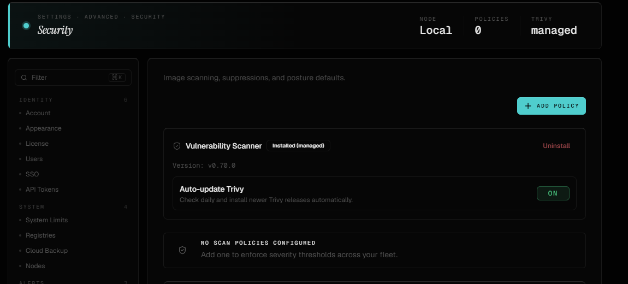Select License in the Identity section
The width and height of the screenshot is (628, 284).
click(x=37, y=144)
